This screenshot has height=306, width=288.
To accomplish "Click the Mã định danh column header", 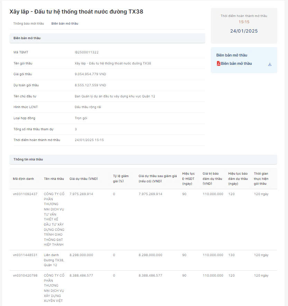I will (x=23, y=179).
